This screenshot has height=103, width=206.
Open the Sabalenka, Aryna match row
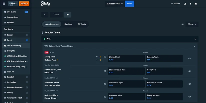click(x=52, y=84)
